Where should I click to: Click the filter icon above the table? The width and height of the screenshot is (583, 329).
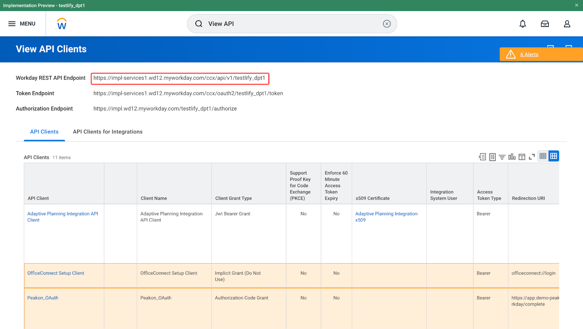pos(502,157)
